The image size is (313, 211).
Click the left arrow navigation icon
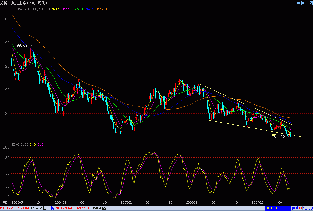click(x=298, y=3)
